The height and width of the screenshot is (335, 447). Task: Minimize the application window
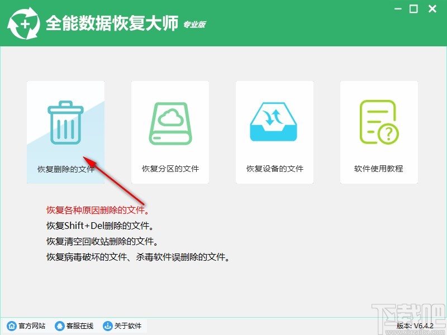tap(398, 9)
